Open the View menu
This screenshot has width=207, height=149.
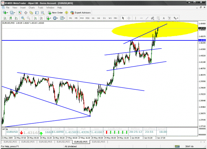15,8
